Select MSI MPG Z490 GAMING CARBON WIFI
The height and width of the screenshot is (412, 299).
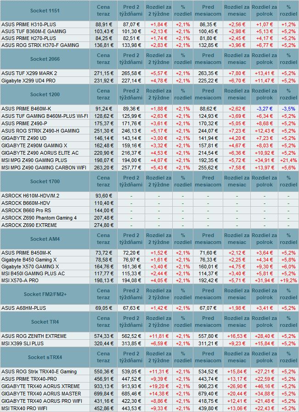pyautogui.click(x=44, y=168)
